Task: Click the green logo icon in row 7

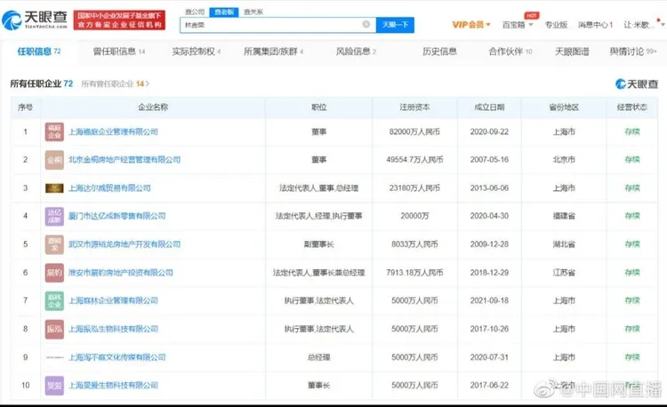Action: [54, 300]
